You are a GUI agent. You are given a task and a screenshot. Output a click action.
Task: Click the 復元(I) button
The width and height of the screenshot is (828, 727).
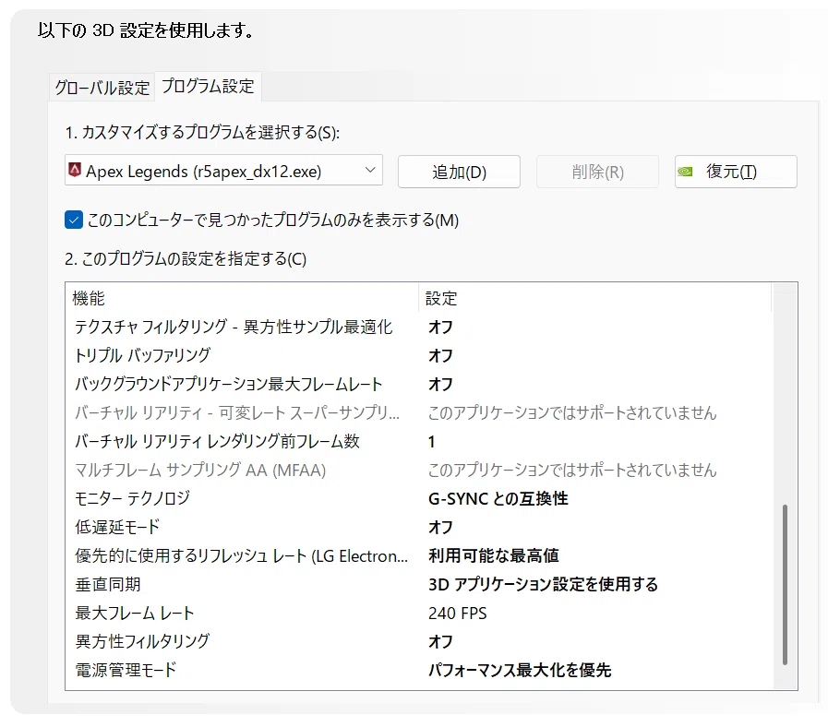(736, 172)
